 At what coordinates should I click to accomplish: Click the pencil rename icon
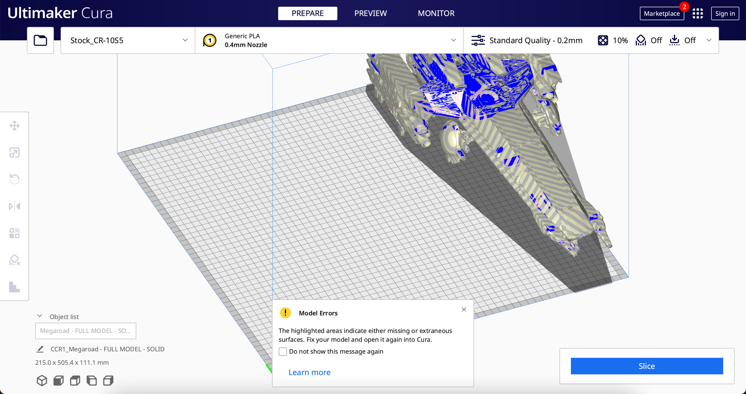point(40,349)
